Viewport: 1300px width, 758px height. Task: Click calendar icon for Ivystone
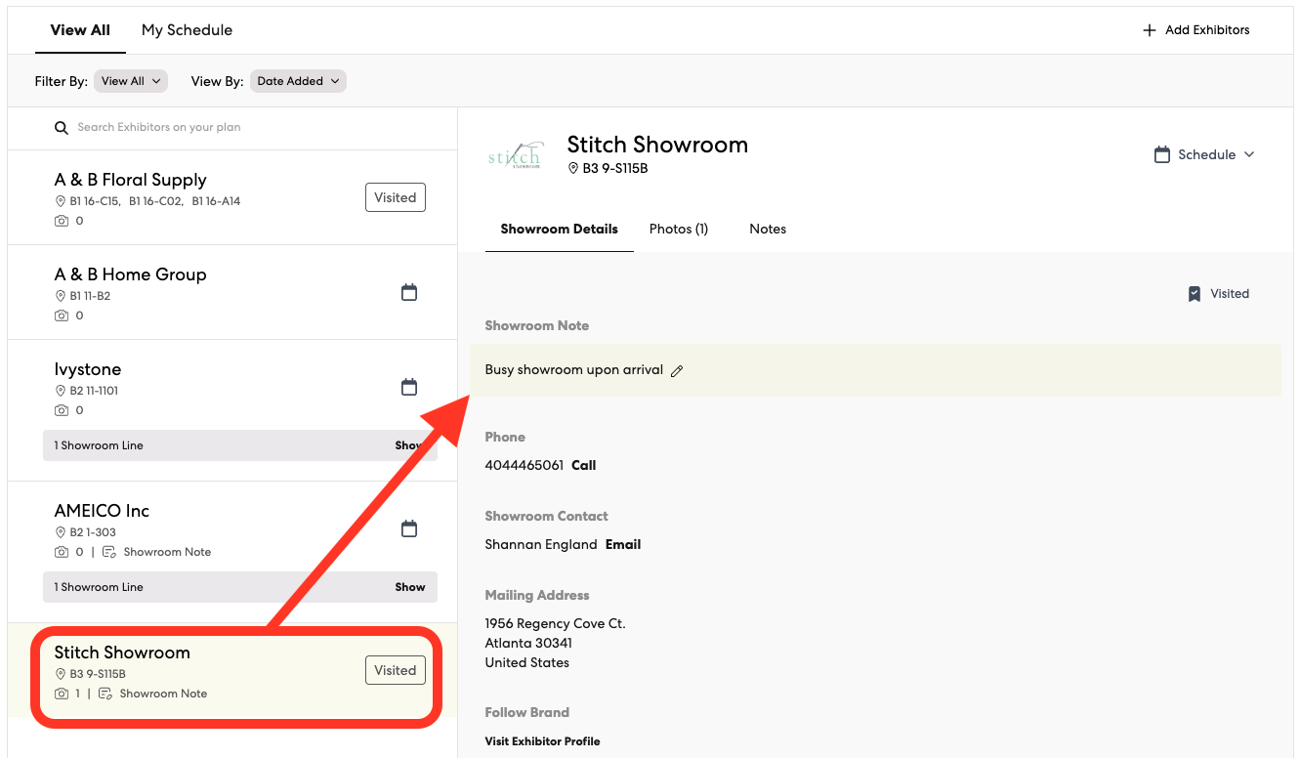pos(409,387)
